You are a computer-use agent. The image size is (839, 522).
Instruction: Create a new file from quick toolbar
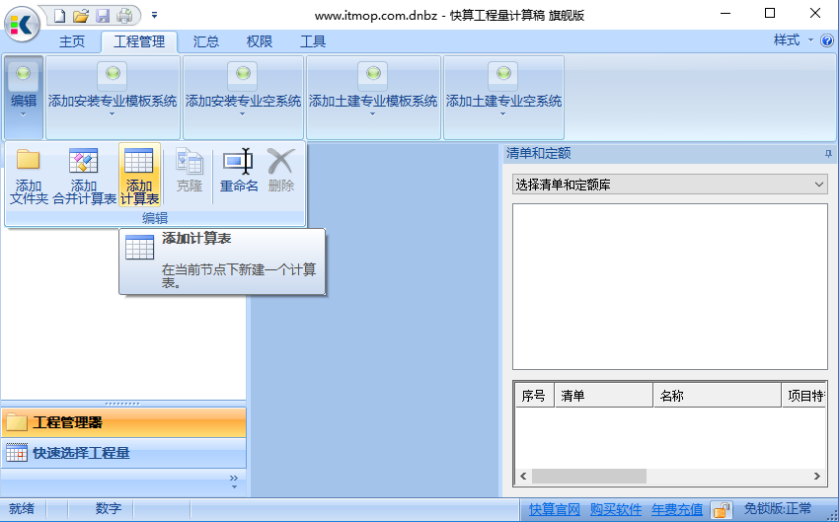(x=59, y=16)
